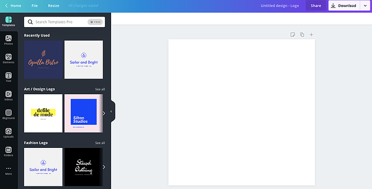Image resolution: width=372 pixels, height=189 pixels.
Task: Select the Aguilla Bistro template
Action: tap(43, 60)
